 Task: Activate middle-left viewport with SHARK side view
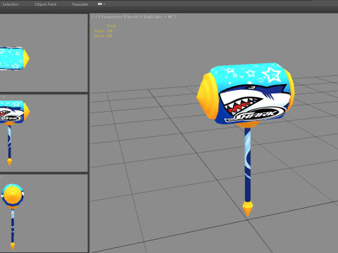(x=44, y=133)
